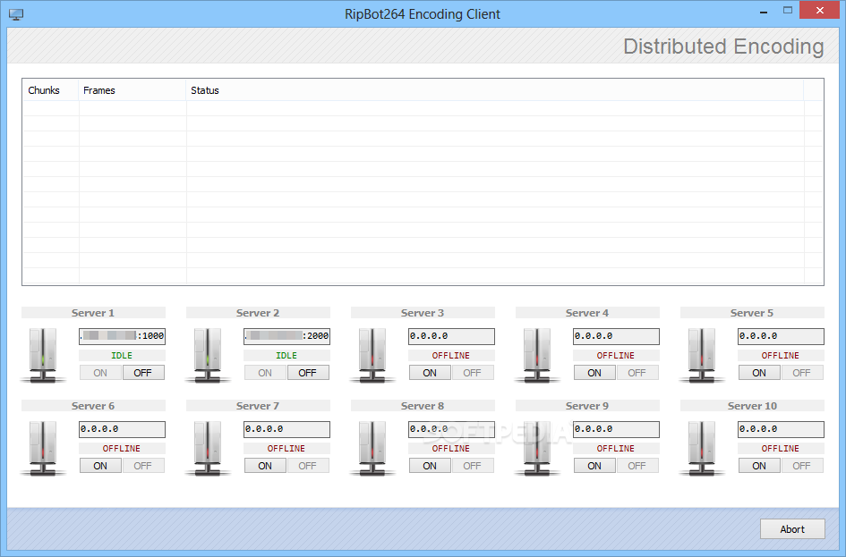Screen dimensions: 846x557
Task: Turn OFF Server 1
Action: point(143,373)
